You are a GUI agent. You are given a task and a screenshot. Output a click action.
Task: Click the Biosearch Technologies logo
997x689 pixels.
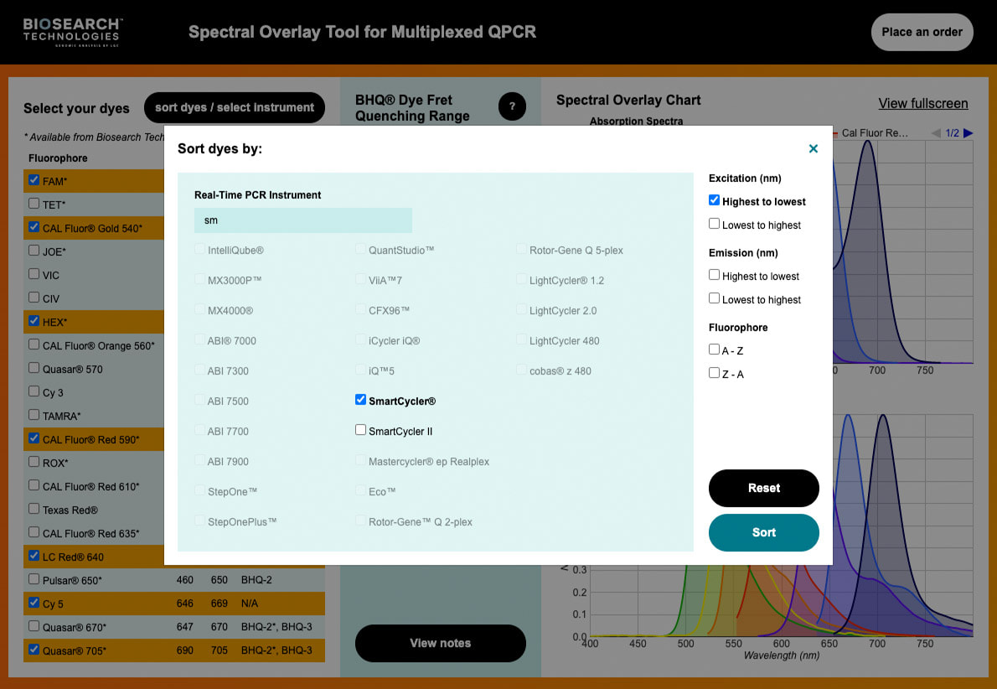pos(73,32)
